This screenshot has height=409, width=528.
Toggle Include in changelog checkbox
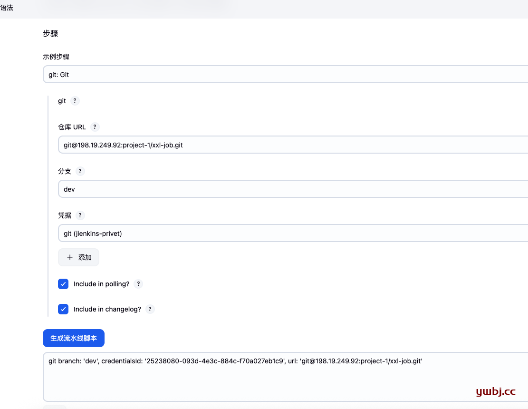point(63,309)
